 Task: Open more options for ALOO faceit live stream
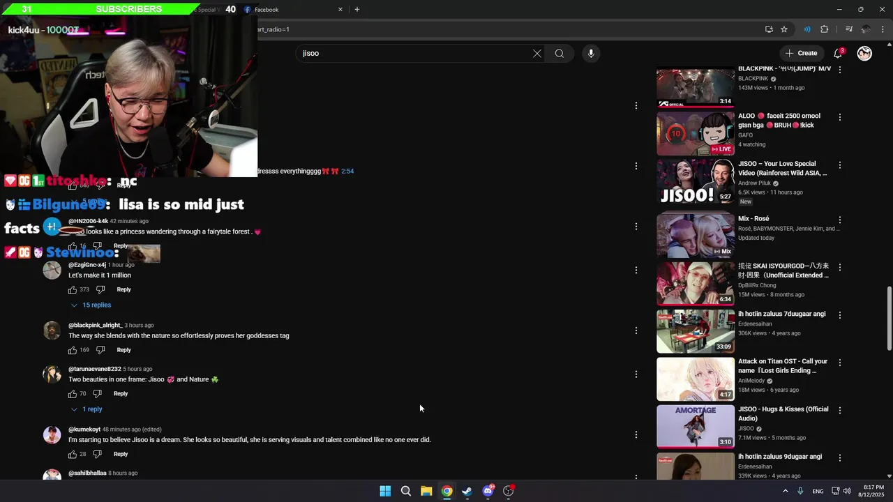coord(840,117)
